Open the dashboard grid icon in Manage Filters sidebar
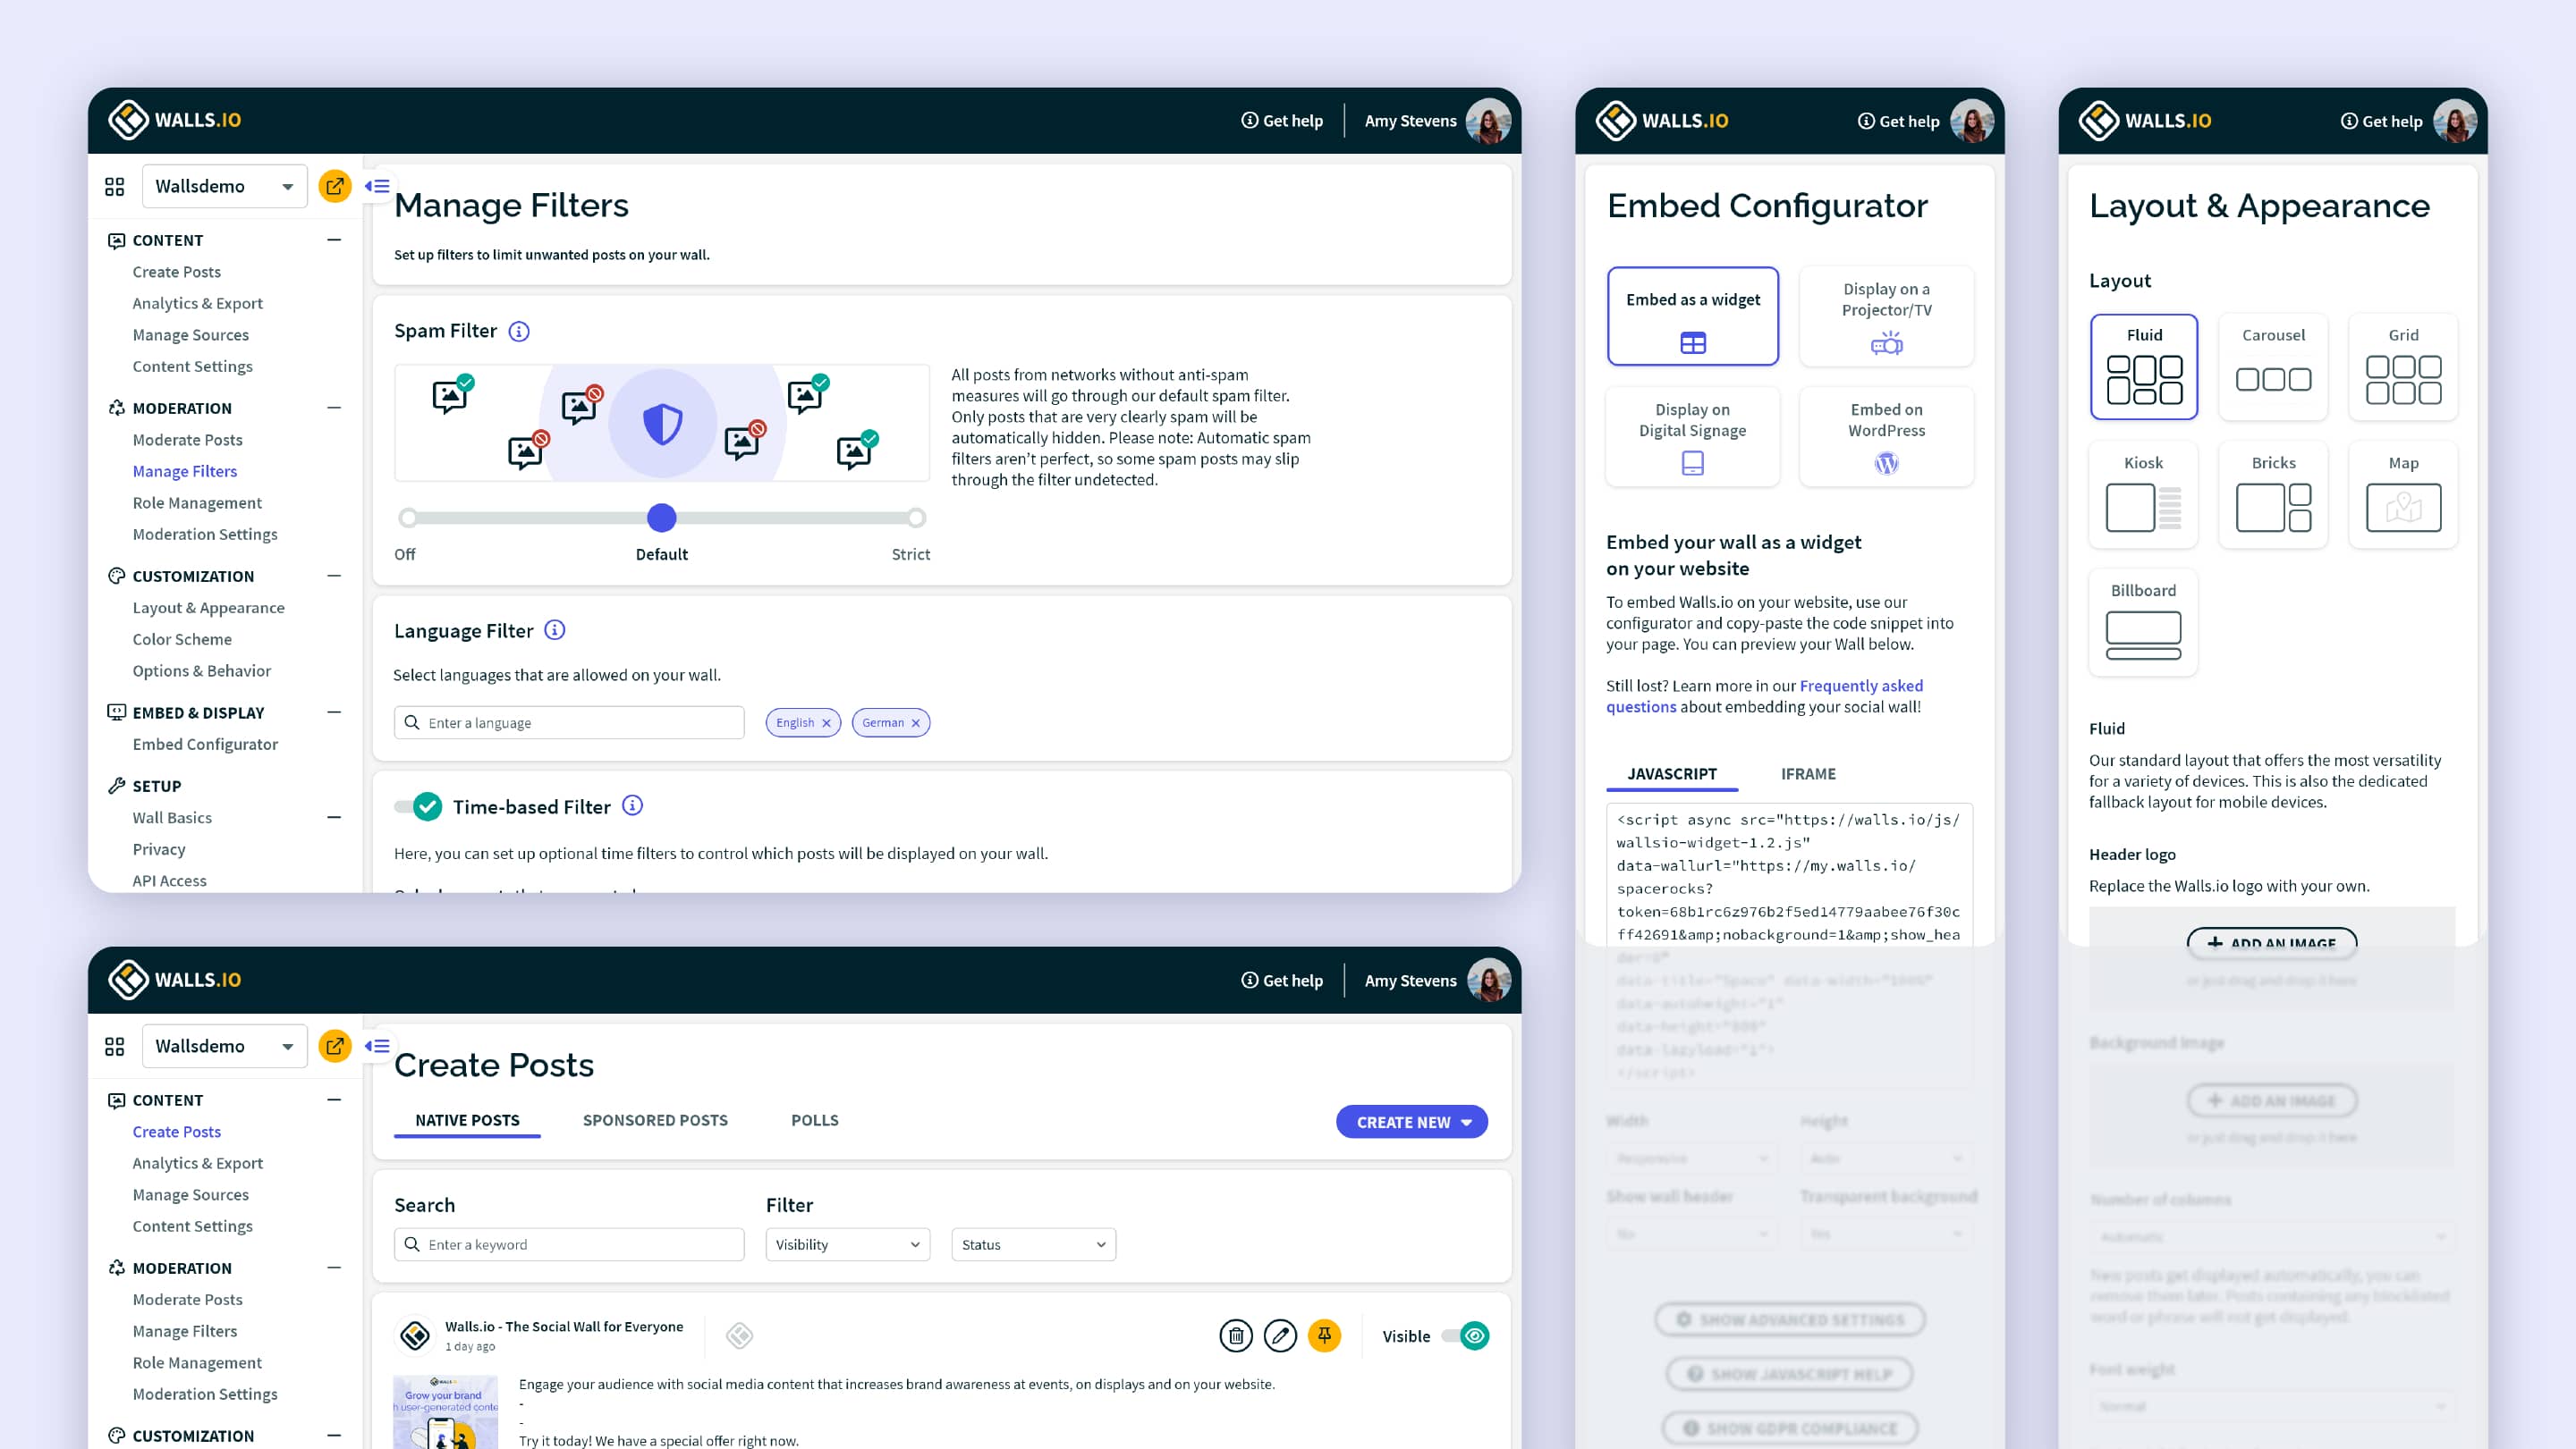This screenshot has width=2576, height=1449. (x=115, y=187)
